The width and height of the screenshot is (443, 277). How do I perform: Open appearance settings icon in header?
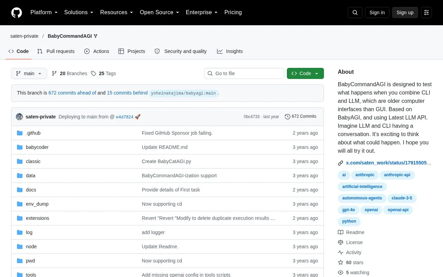click(426, 12)
